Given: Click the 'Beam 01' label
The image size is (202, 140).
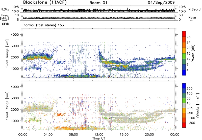Looking at the screenshot, I should 98,3.
